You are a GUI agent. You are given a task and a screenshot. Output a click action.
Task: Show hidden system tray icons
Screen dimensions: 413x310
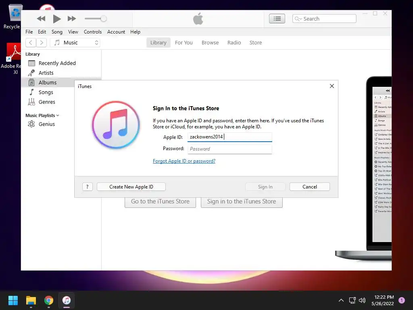click(341, 300)
